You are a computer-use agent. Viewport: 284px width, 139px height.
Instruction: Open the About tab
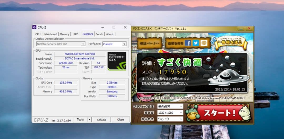tap(110, 34)
